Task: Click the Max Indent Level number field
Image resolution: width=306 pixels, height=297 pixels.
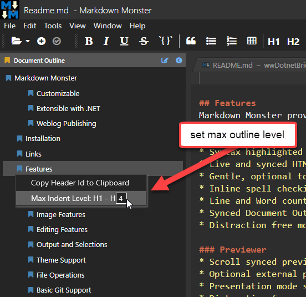Action: pos(121,198)
